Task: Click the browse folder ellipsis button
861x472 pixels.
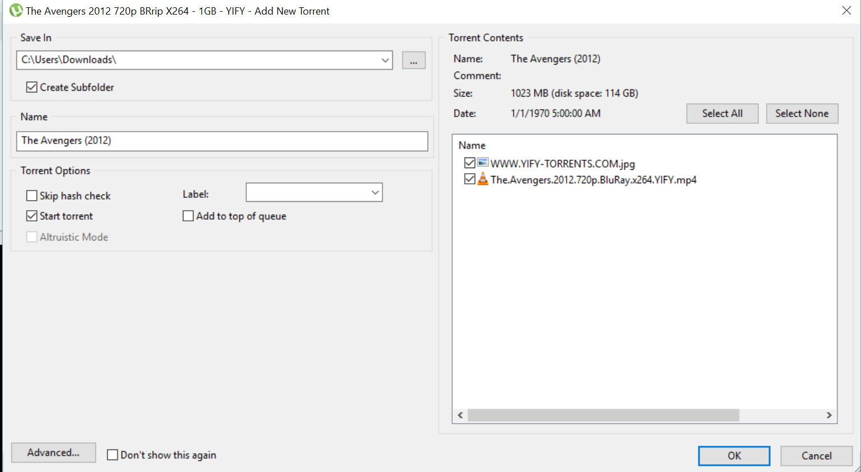Action: [x=414, y=61]
